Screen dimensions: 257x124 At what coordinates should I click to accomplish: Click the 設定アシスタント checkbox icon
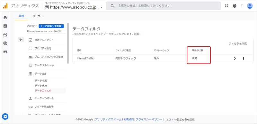coord(30,40)
